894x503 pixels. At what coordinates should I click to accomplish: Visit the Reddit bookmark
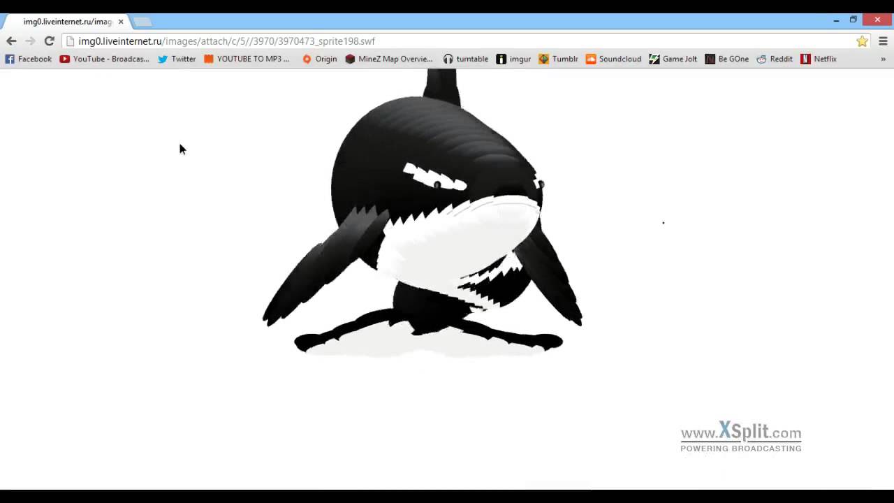point(775,59)
